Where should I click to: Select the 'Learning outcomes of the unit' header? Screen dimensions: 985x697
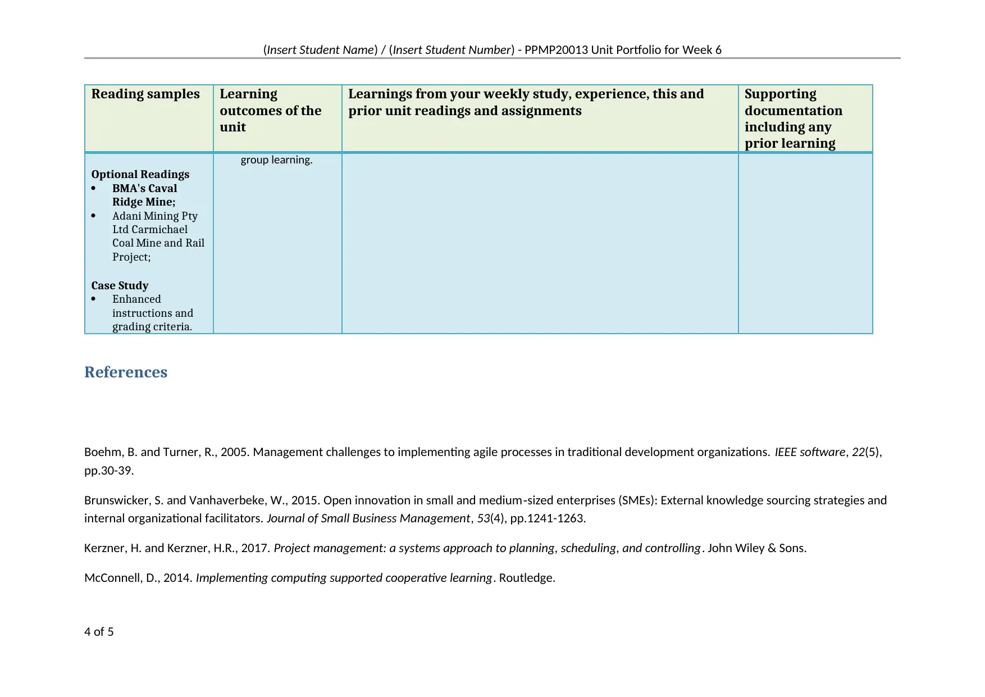point(277,118)
